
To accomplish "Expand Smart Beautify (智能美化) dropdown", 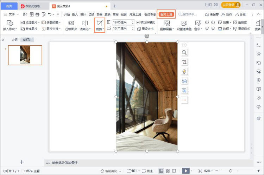I will 120,171.
